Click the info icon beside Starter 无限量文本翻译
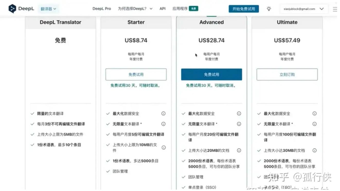Image resolution: width=340 pixels, height=191 pixels. point(163,124)
